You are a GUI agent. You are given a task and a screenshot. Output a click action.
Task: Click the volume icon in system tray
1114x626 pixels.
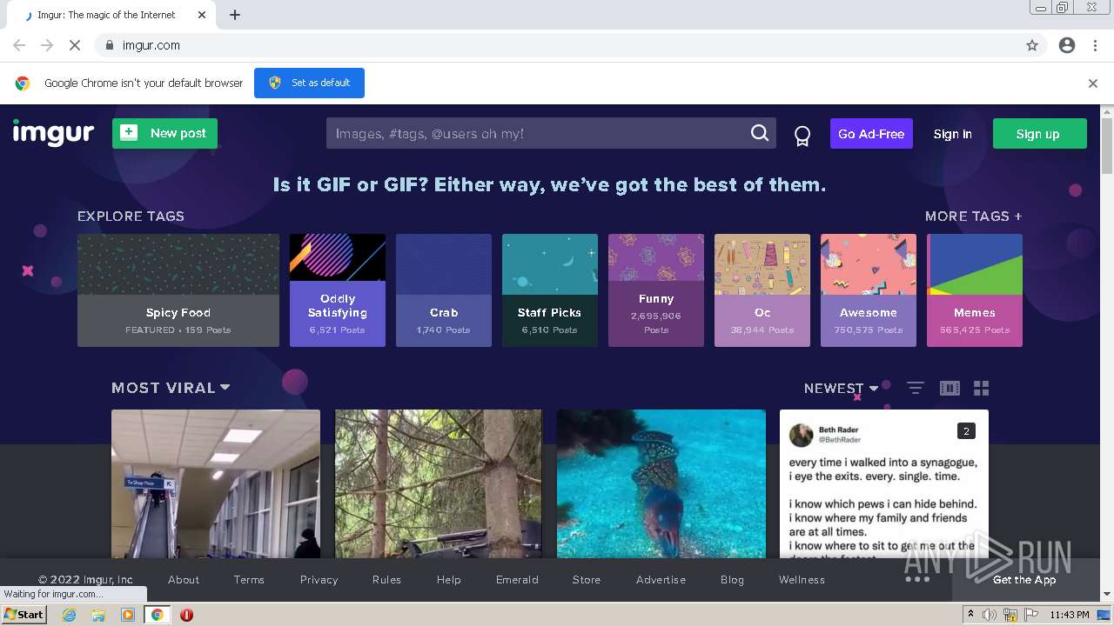coord(990,615)
